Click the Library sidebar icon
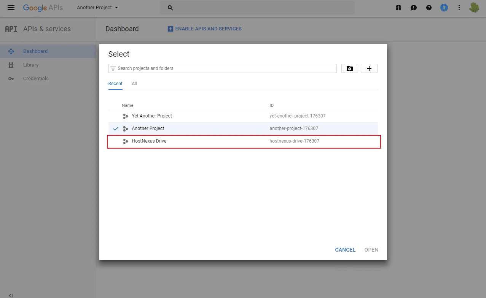 (x=11, y=65)
